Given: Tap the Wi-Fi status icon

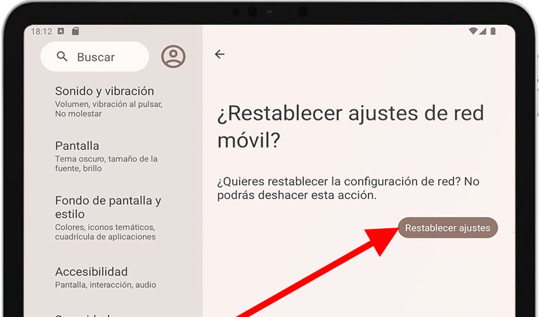Looking at the screenshot, I should point(473,31).
